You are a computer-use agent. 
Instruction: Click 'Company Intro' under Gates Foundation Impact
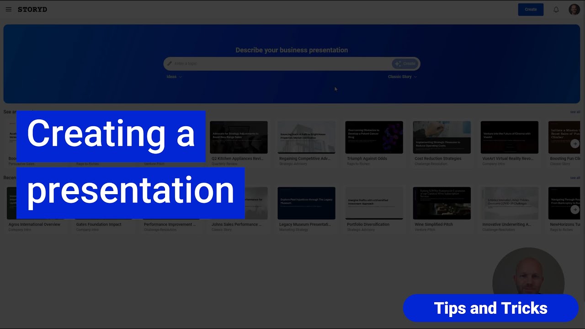[x=87, y=230]
